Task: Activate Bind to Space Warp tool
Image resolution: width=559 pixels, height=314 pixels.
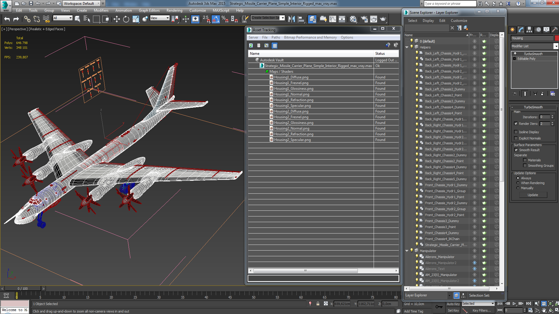Action: tap(46, 19)
